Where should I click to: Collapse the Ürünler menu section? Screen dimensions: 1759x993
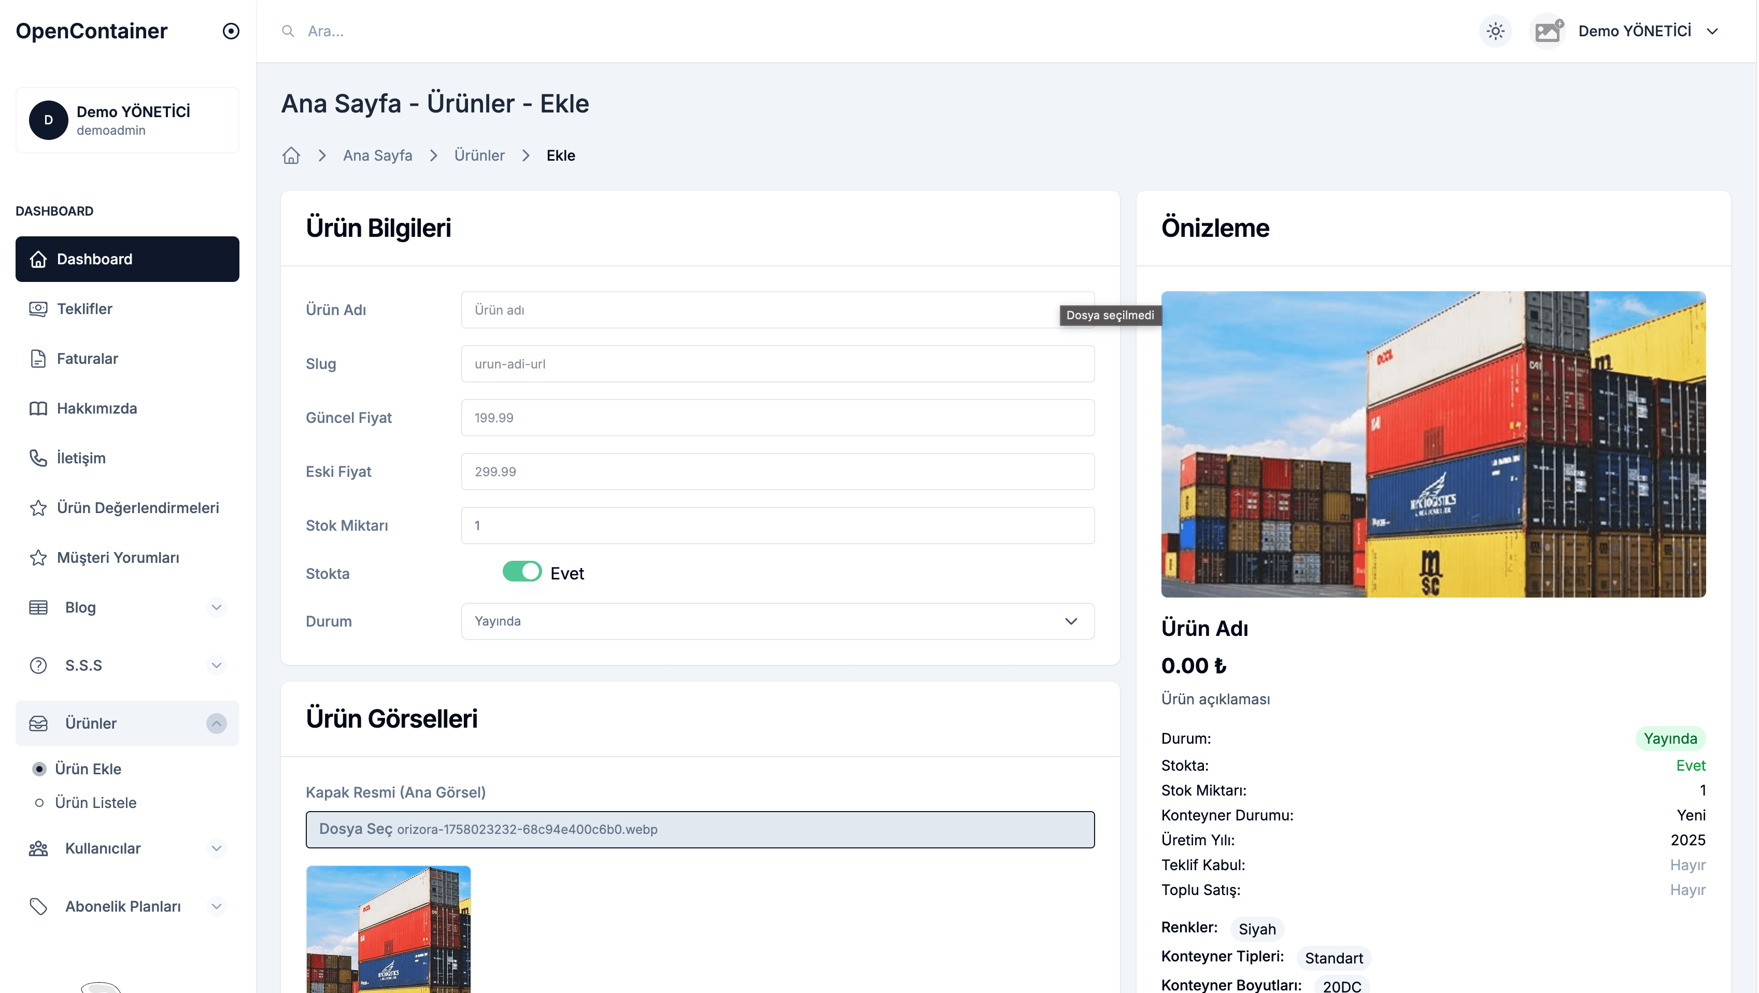(x=217, y=724)
